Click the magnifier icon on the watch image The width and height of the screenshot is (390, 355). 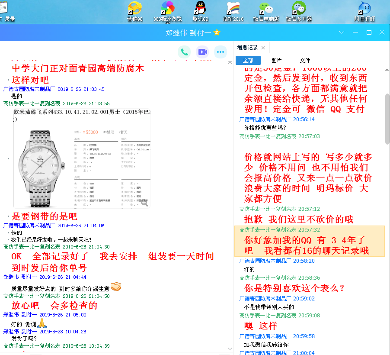point(145,202)
